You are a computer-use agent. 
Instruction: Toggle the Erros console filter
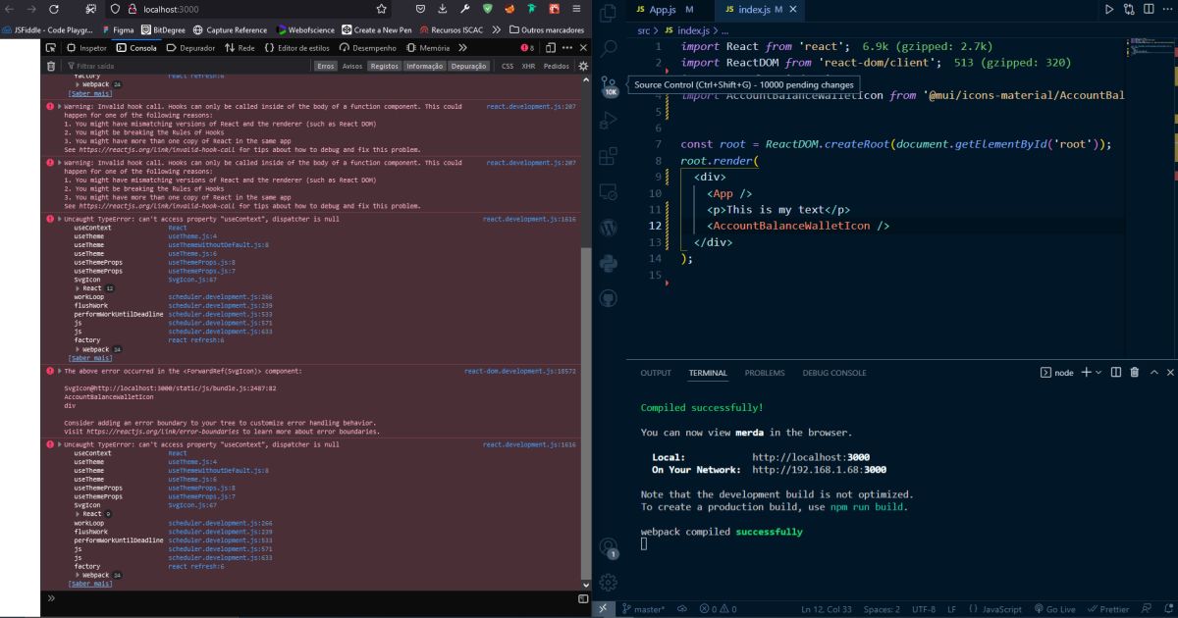[326, 66]
